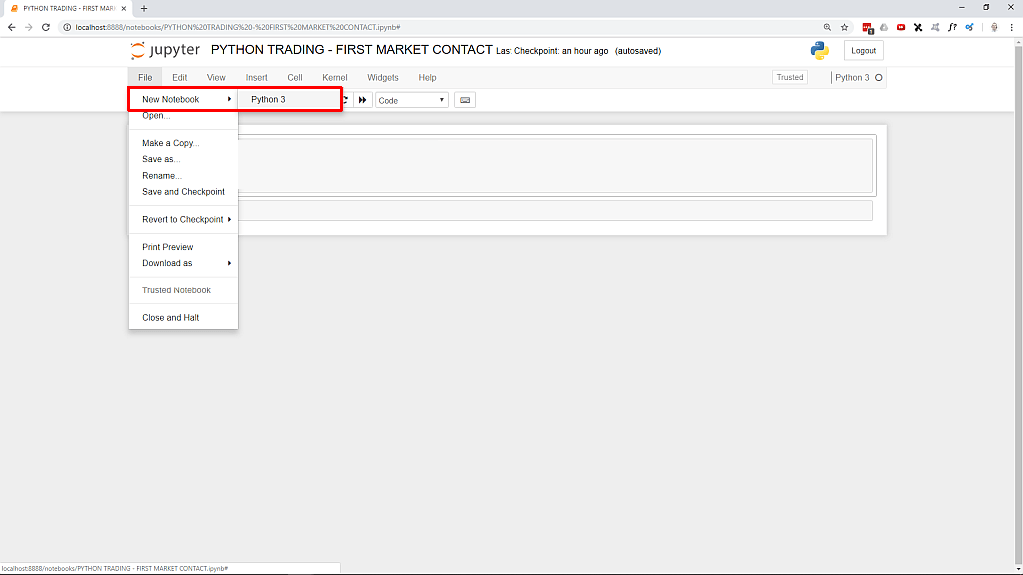Image resolution: width=1023 pixels, height=575 pixels.
Task: Open the Chrome profile avatar
Action: 994,27
